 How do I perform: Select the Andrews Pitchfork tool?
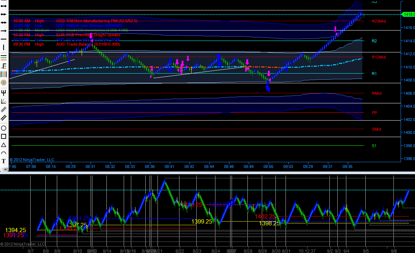click(x=4, y=93)
